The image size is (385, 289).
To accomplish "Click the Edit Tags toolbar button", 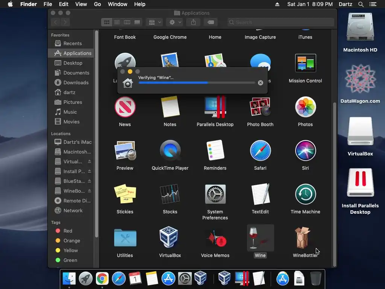I will click(x=211, y=22).
